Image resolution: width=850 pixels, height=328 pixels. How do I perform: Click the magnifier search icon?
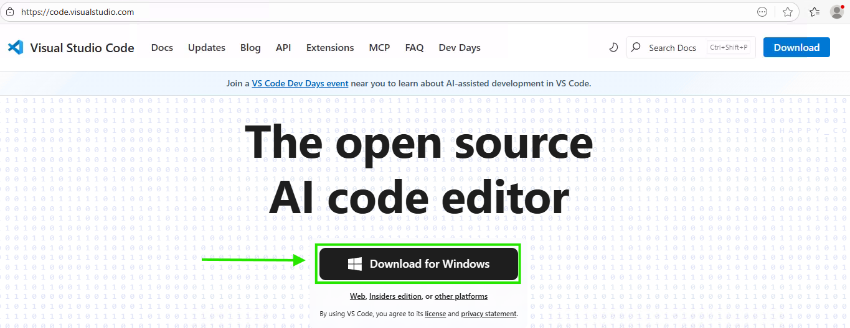pyautogui.click(x=636, y=47)
